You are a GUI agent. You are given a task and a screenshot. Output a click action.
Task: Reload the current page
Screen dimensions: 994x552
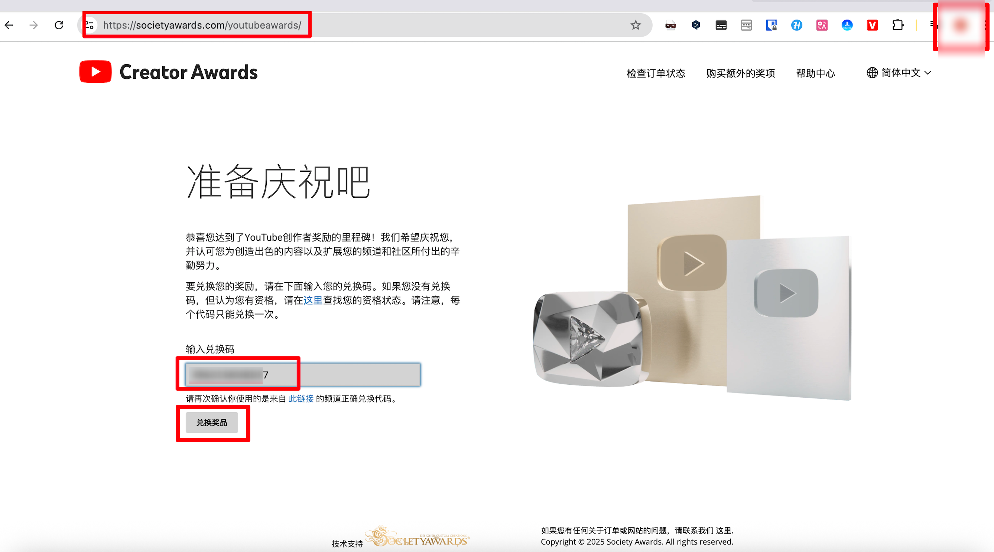coord(59,25)
